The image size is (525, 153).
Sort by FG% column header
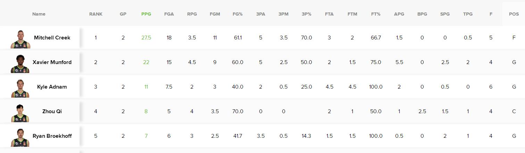click(x=237, y=14)
